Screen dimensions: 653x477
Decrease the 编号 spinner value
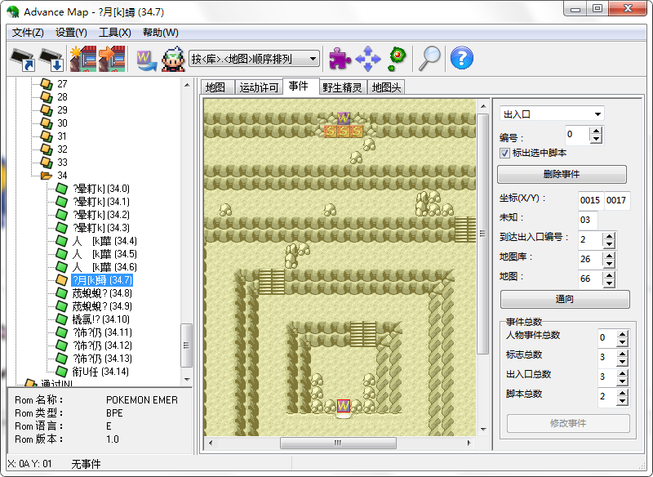(x=597, y=139)
